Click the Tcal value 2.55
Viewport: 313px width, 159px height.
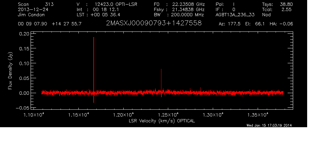286,9
